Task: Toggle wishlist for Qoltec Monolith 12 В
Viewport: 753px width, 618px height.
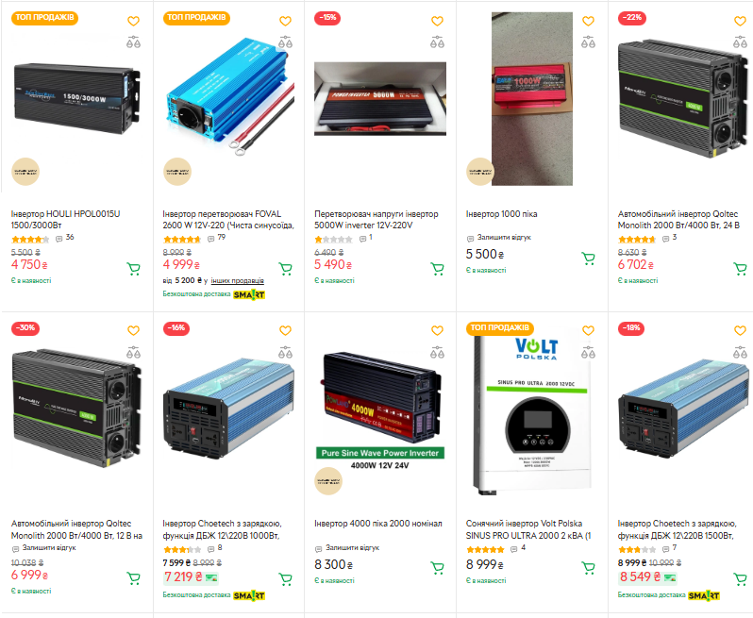Action: click(x=133, y=330)
